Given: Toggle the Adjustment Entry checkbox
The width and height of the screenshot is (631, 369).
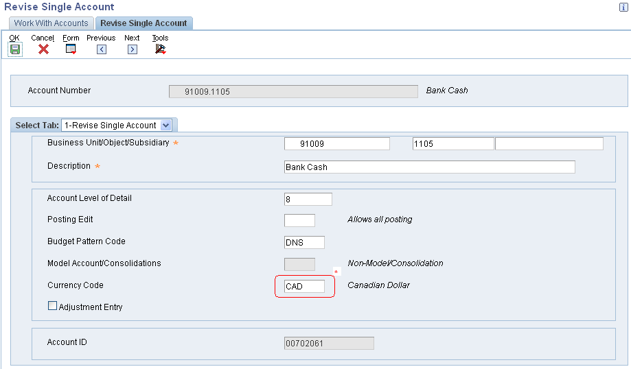Looking at the screenshot, I should pyautogui.click(x=52, y=306).
